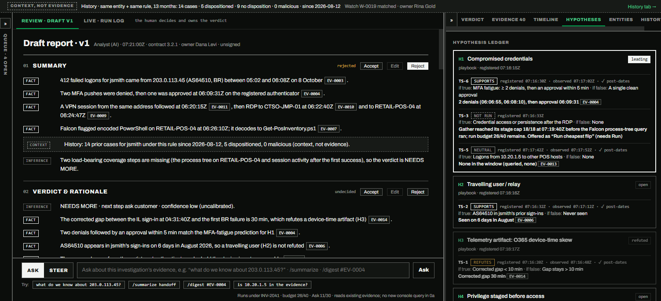Expand the Queue sidebar with the chevron
Viewport: 661px width, 301px height.
coord(5,25)
